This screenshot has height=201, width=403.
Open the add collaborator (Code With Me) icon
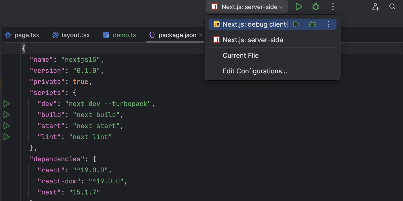376,7
